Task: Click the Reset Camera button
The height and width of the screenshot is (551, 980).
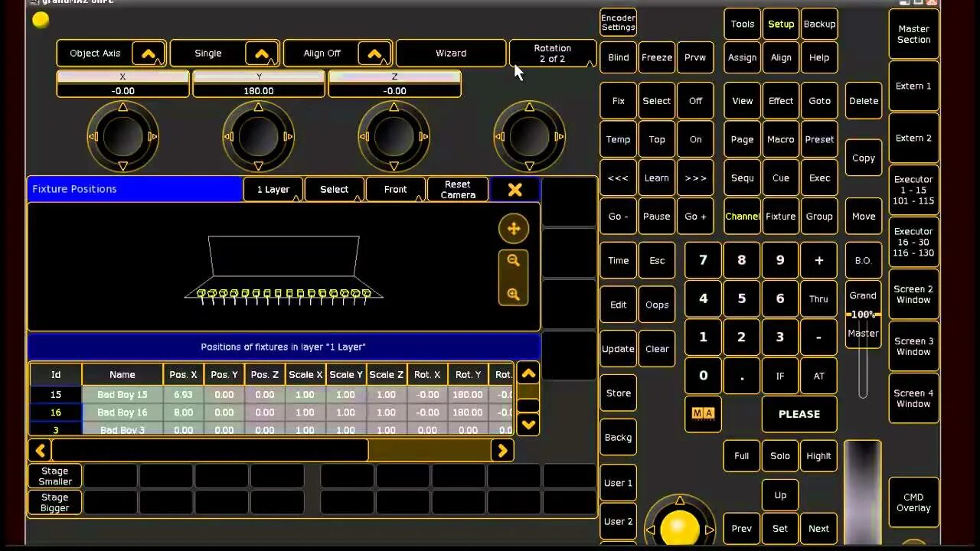Action: point(458,190)
